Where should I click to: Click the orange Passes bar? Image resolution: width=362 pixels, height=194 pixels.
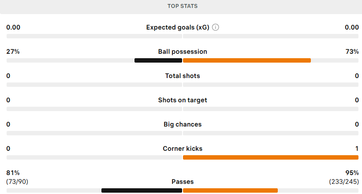click(x=231, y=190)
